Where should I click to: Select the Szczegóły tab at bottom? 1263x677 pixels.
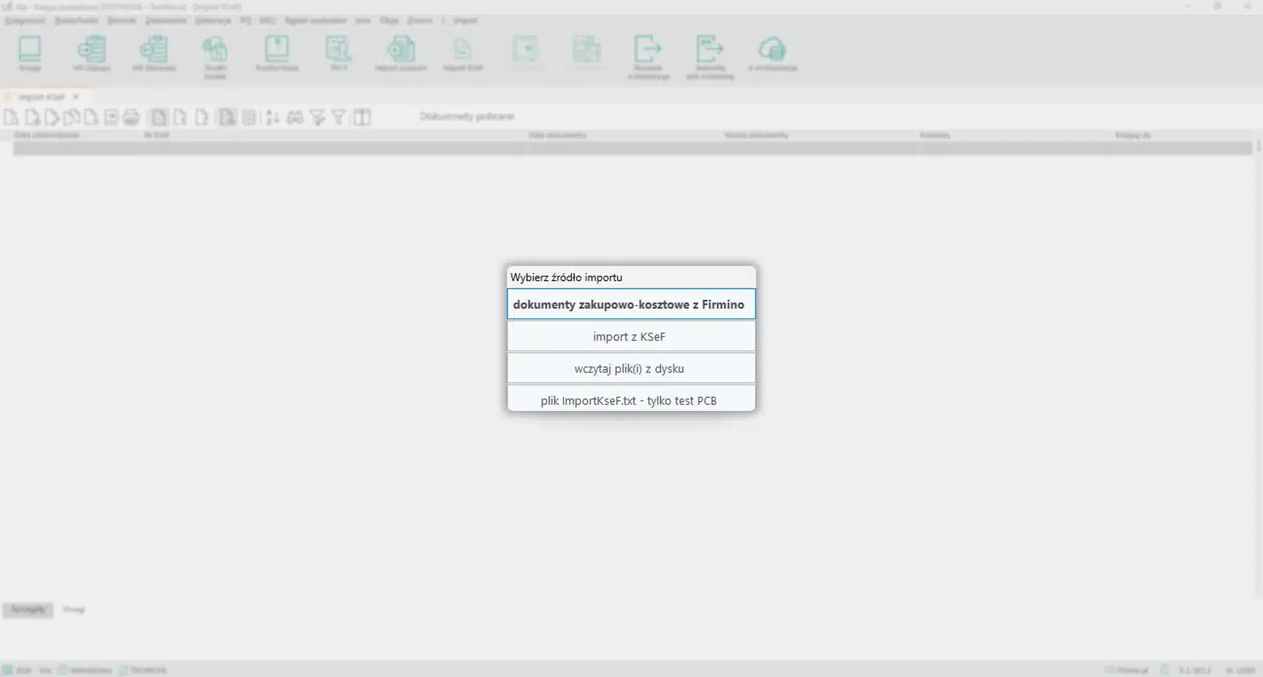pos(28,610)
